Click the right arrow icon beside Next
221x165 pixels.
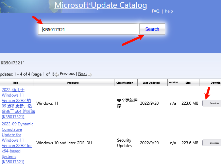(90, 75)
